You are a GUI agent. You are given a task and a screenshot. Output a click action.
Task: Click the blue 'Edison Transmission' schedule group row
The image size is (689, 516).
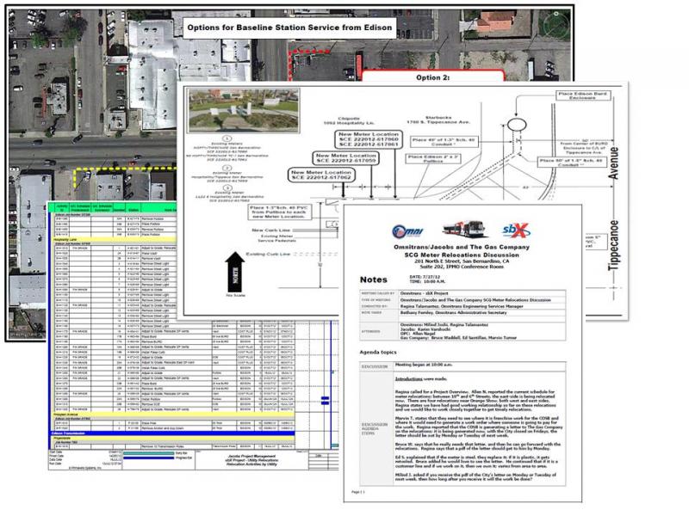pyautogui.click(x=173, y=433)
